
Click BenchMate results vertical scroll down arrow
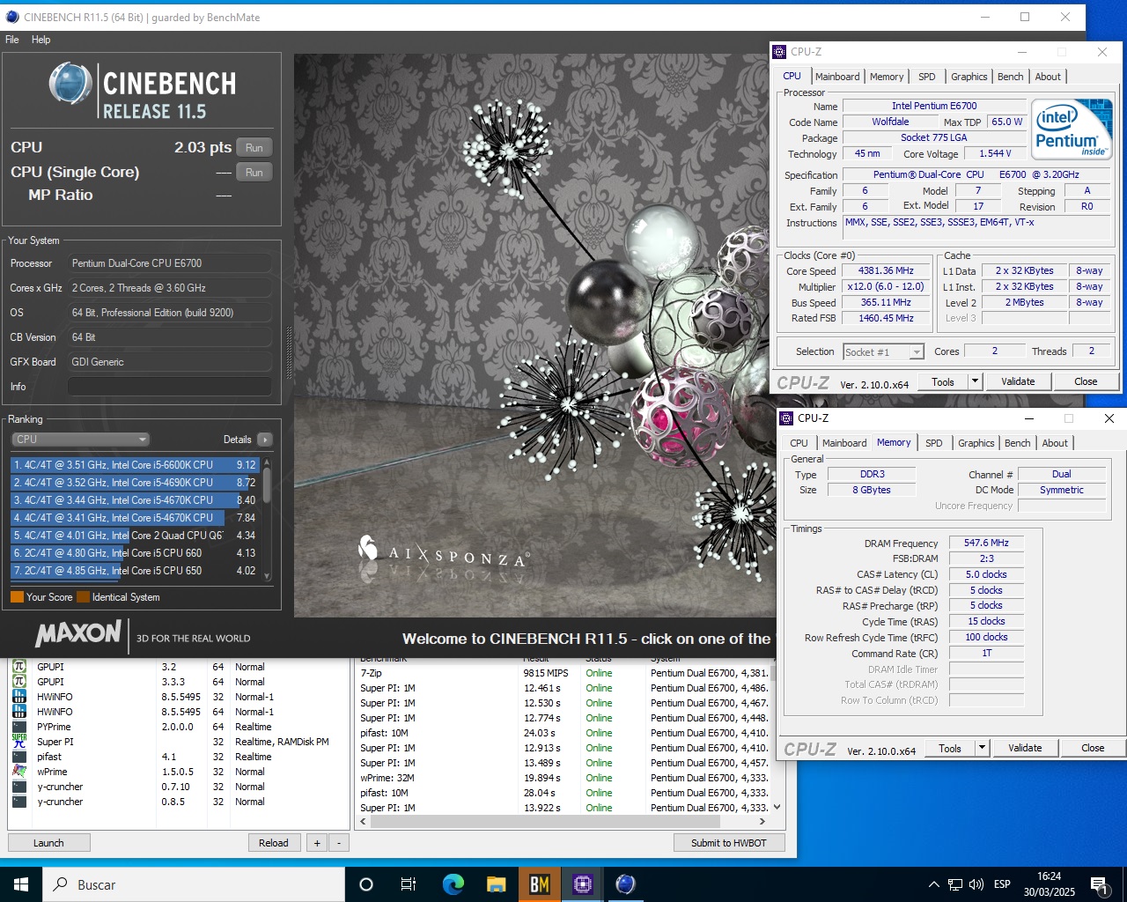tap(777, 807)
